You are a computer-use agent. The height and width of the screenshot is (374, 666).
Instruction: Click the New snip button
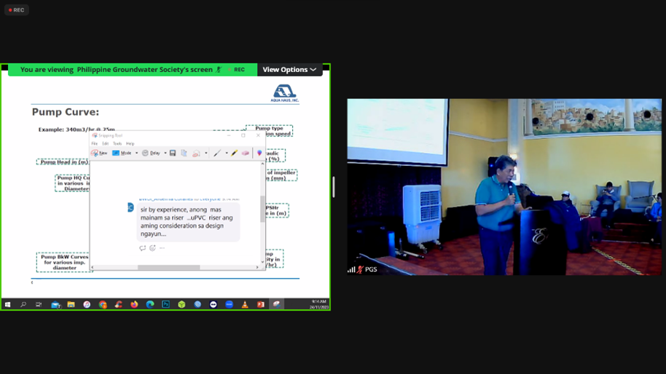[100, 154]
